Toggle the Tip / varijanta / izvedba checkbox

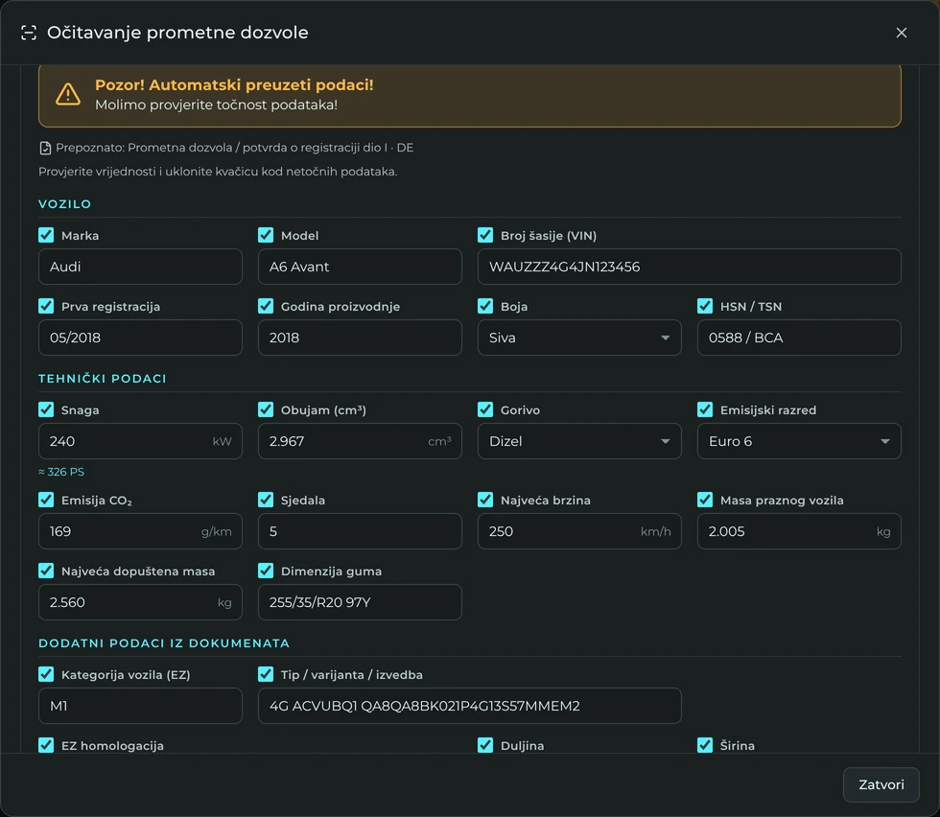266,674
